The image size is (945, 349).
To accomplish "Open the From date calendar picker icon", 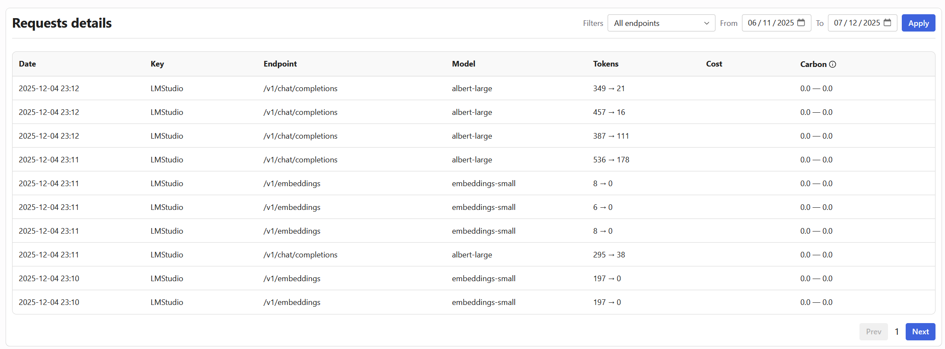I will tap(801, 23).
